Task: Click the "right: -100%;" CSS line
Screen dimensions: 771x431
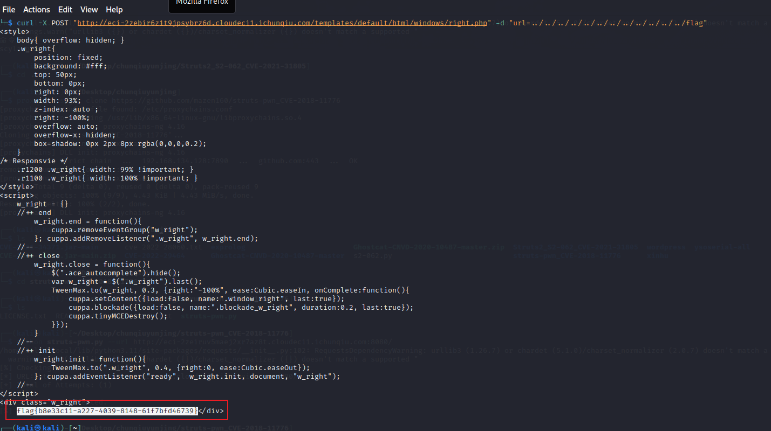Action: pos(62,118)
